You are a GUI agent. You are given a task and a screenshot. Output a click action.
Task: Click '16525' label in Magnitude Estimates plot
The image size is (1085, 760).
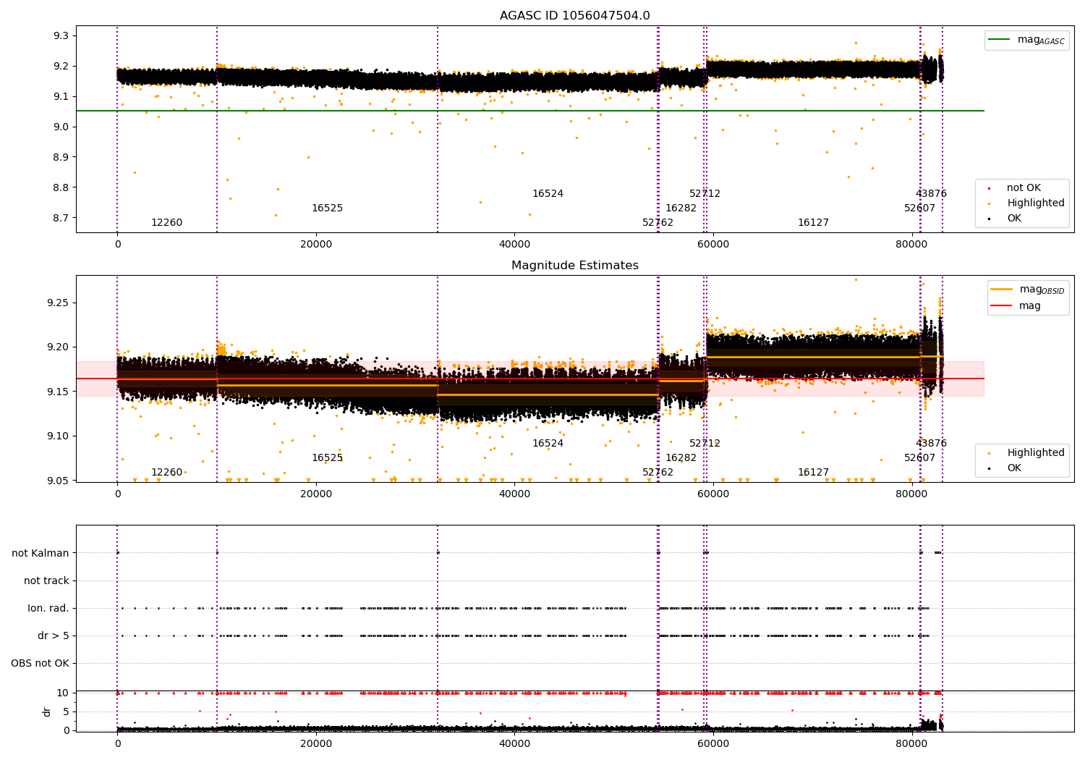coord(327,458)
